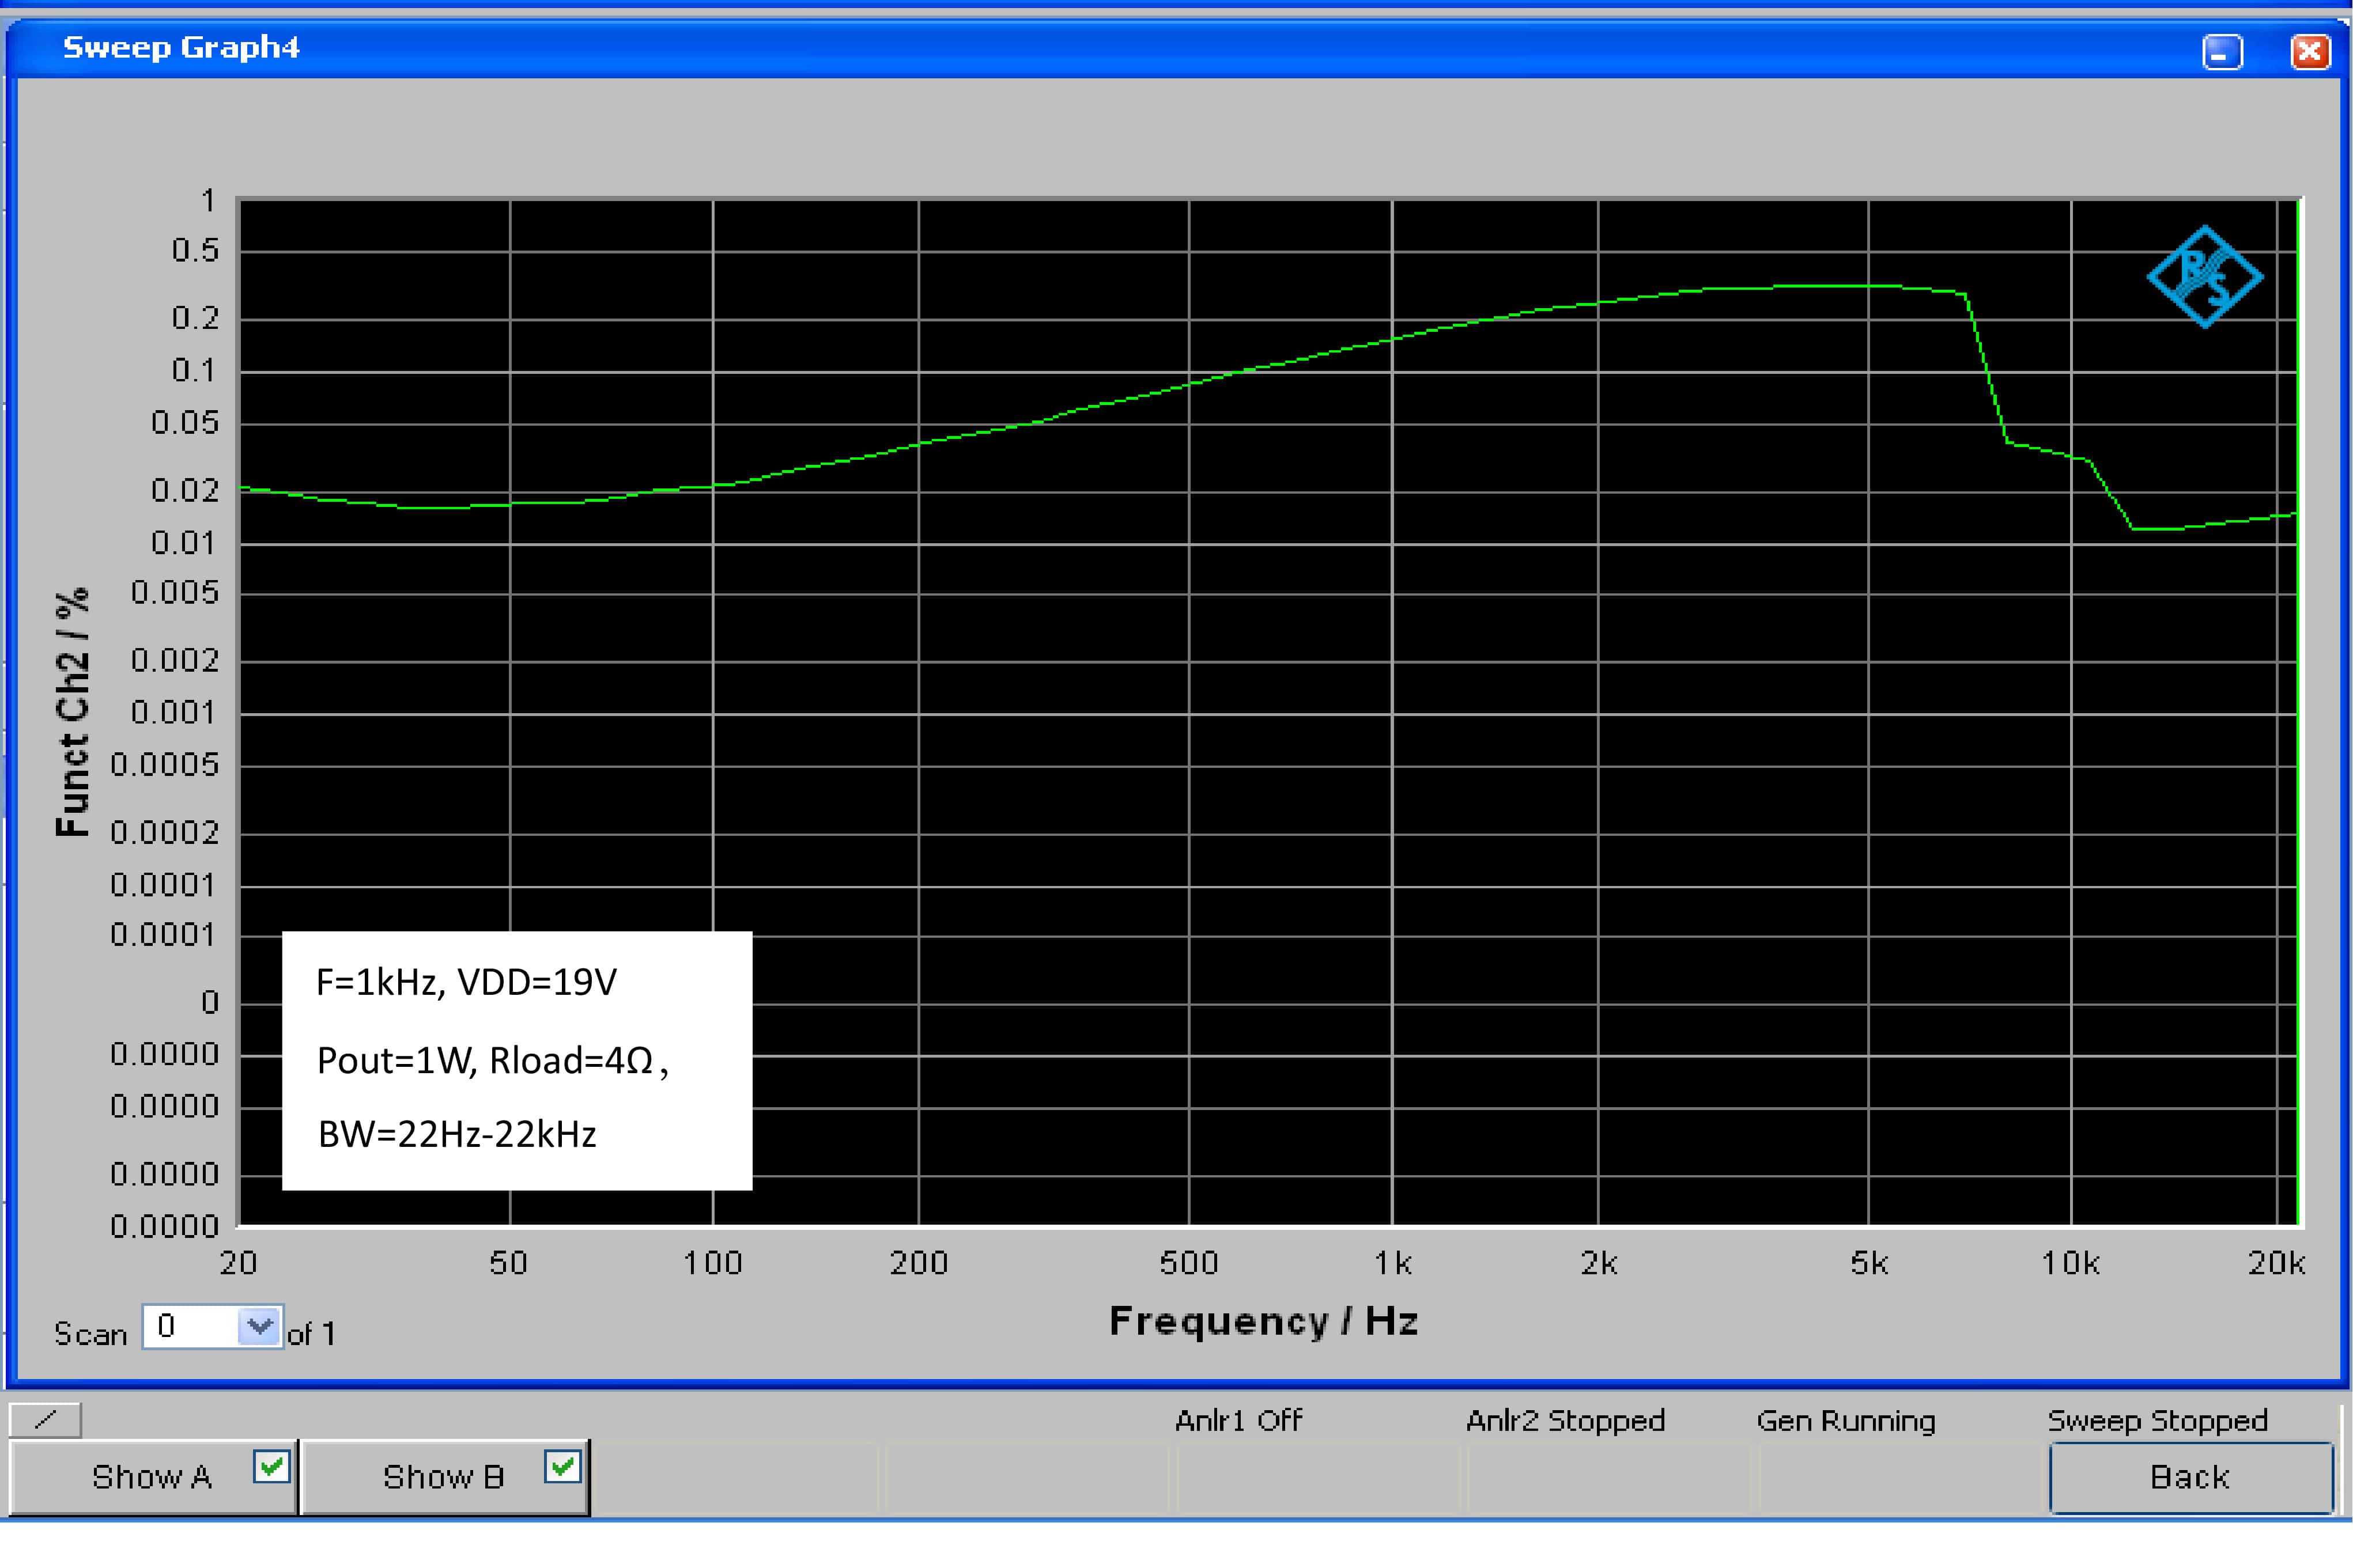Toggle the Show A checkbox
The height and width of the screenshot is (1568, 2353).
coord(271,1467)
